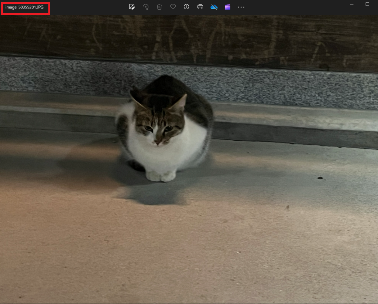This screenshot has width=378, height=304.
Task: Click the dark spot on the floor
Action: point(320,178)
